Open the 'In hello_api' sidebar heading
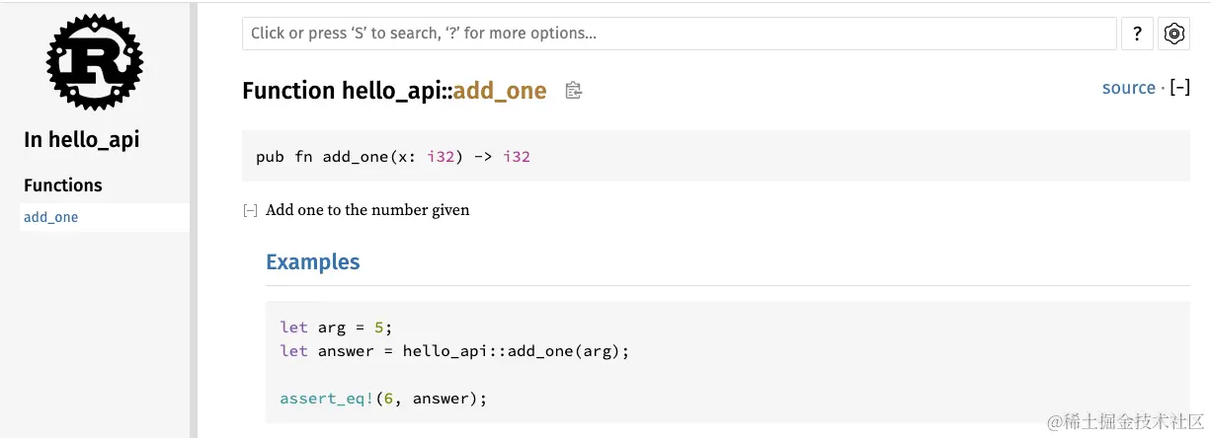 click(x=82, y=140)
